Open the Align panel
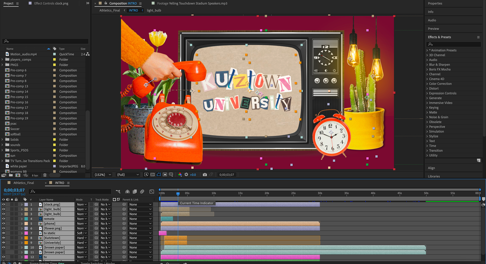 pos(431,168)
